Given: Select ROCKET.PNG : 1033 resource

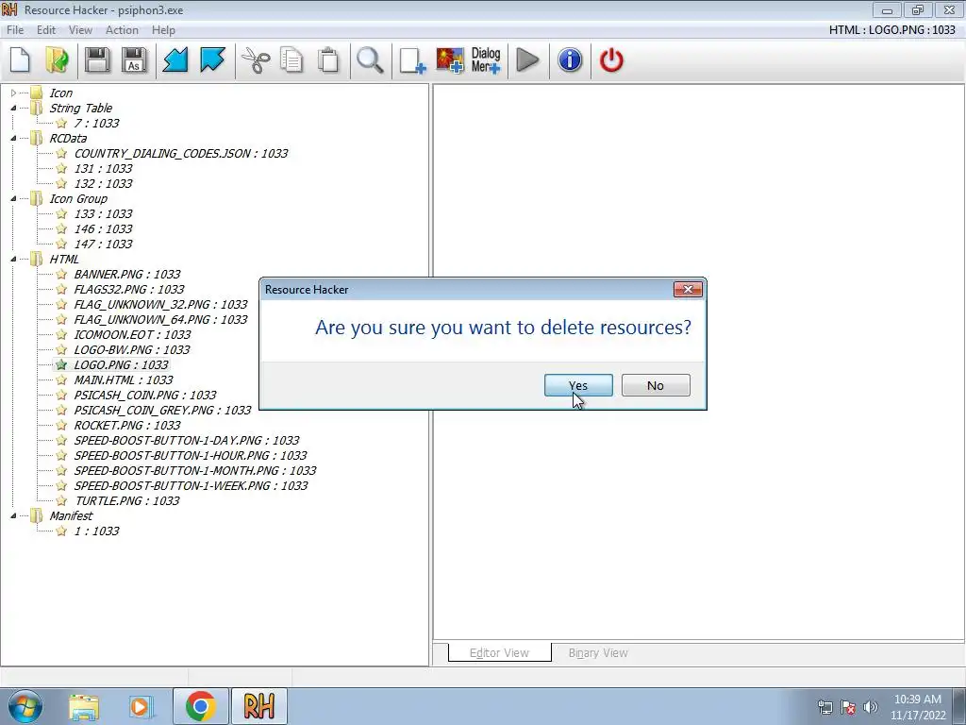Looking at the screenshot, I should tap(127, 426).
